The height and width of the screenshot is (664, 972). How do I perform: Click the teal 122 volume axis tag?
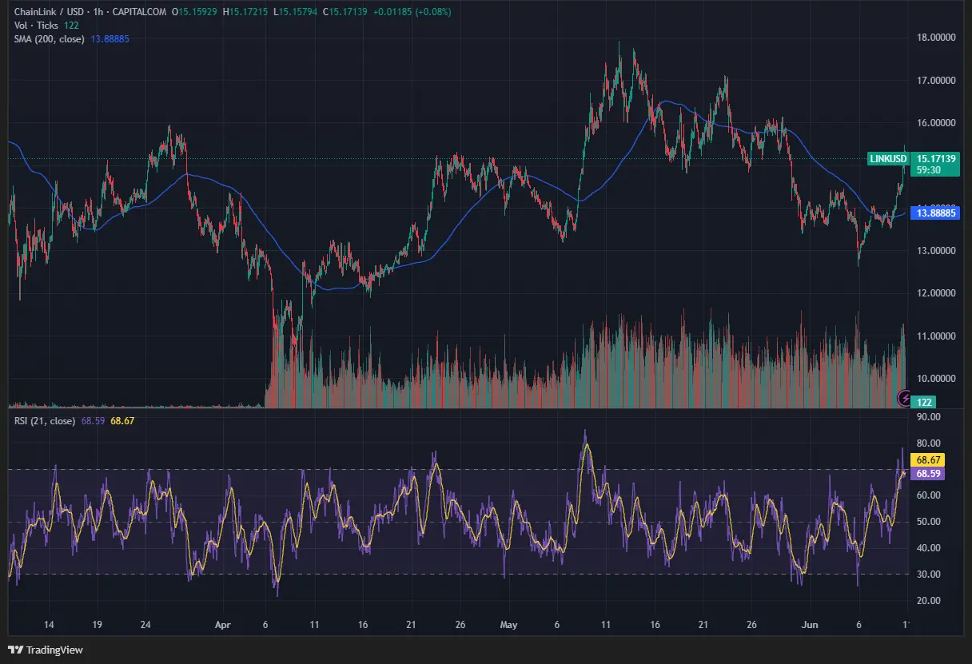[925, 402]
